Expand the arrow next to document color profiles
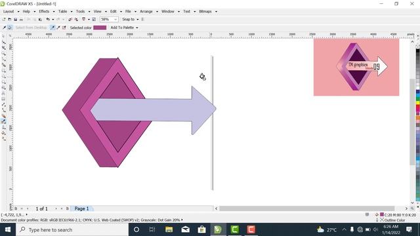This screenshot has height=236, width=420. pos(182,220)
